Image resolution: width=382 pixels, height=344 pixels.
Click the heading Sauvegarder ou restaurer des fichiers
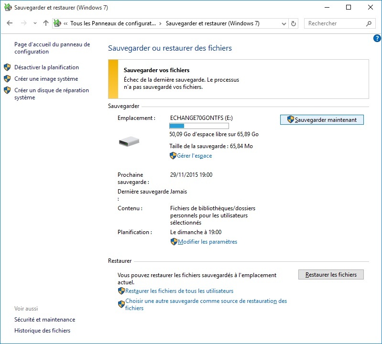tap(170, 48)
